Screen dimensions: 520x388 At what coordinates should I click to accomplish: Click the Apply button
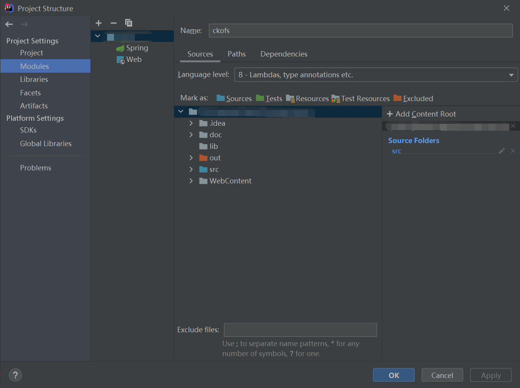pos(491,375)
